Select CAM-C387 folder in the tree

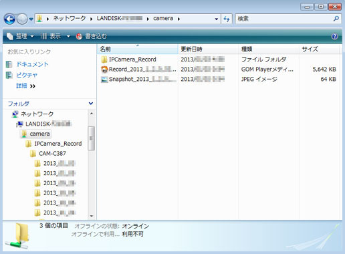[x=52, y=154]
